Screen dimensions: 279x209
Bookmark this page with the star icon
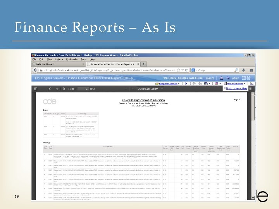point(178,70)
